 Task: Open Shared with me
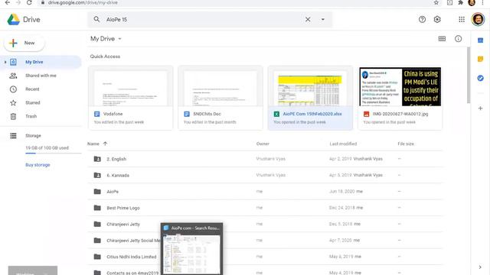(x=41, y=76)
